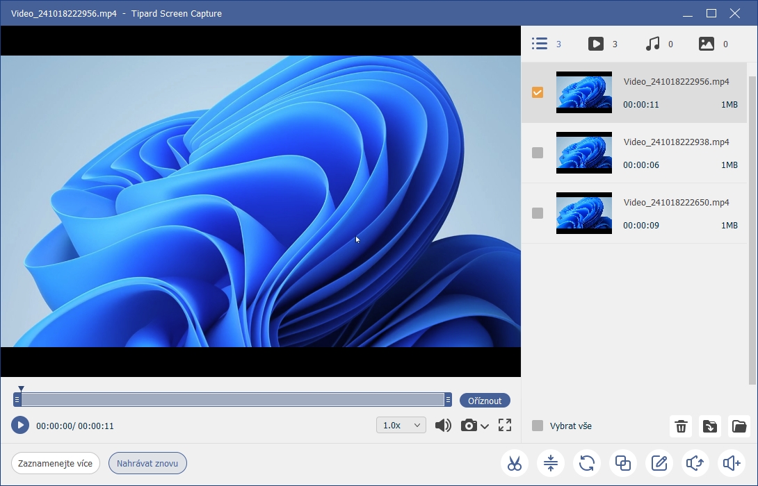Click the playhead marker above timeline
This screenshot has width=758, height=486.
pyautogui.click(x=21, y=389)
